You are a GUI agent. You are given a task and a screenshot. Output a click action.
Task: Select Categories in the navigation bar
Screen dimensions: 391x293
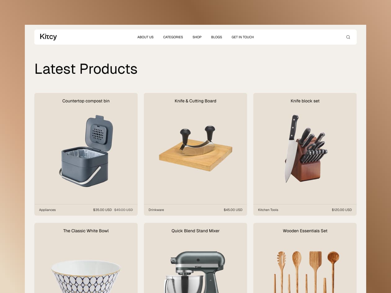pos(173,37)
